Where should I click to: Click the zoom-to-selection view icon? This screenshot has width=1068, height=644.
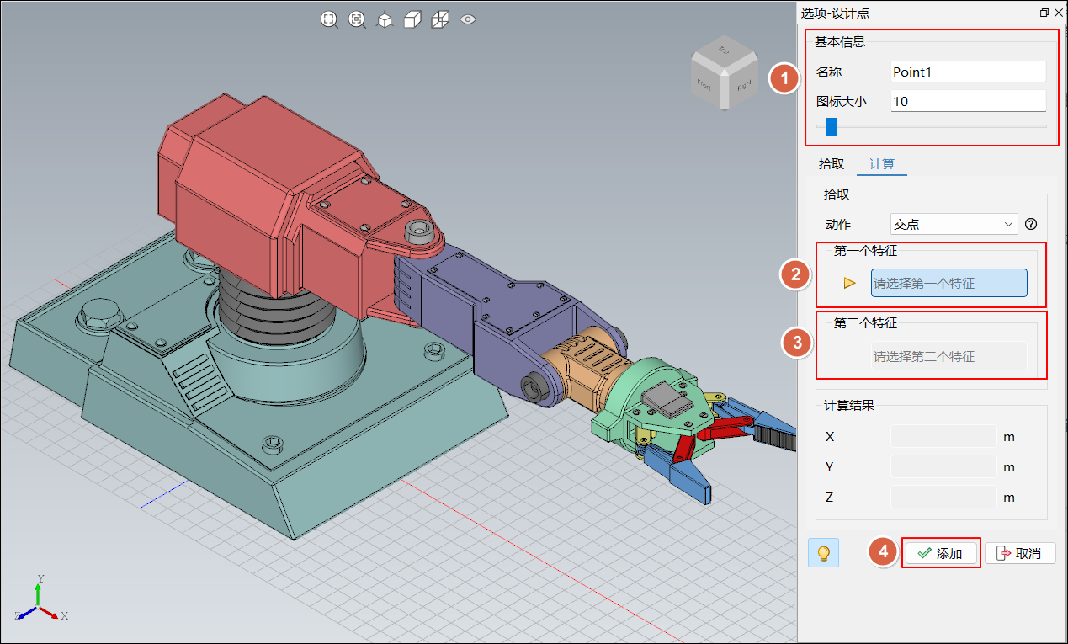pyautogui.click(x=357, y=19)
